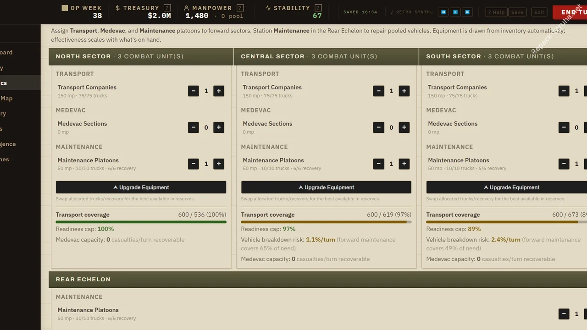Decrease Central Sector Medevac Sections

[379, 127]
